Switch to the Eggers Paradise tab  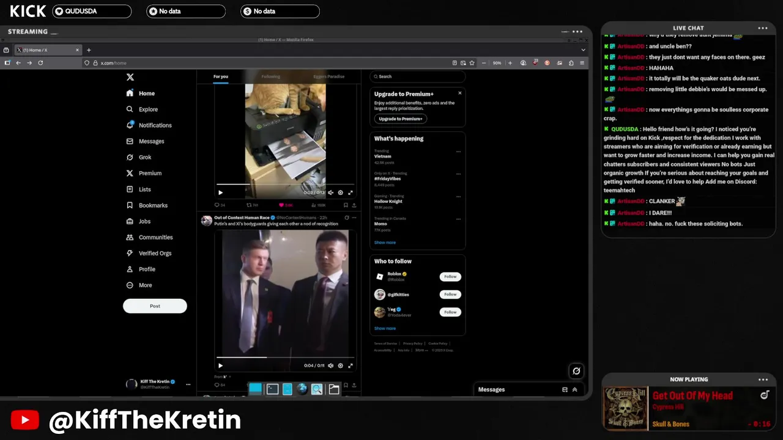[329, 76]
